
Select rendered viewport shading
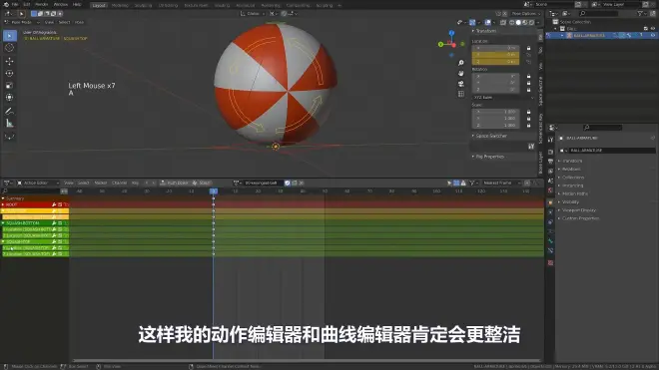pyautogui.click(x=531, y=22)
